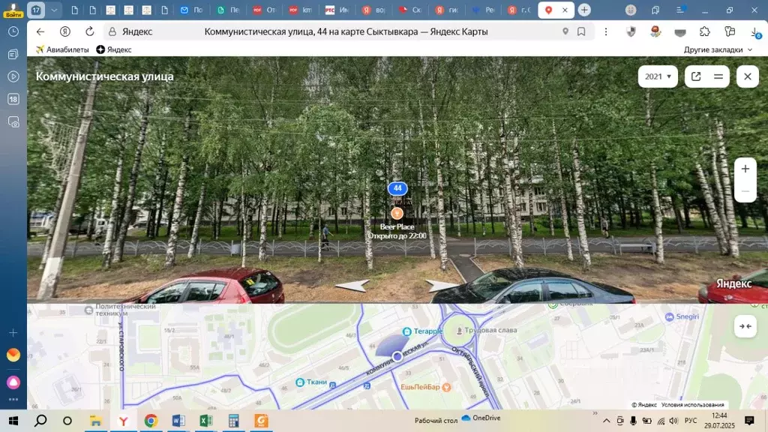This screenshot has width=768, height=432.
Task: Open a new browser tab
Action: (x=583, y=10)
